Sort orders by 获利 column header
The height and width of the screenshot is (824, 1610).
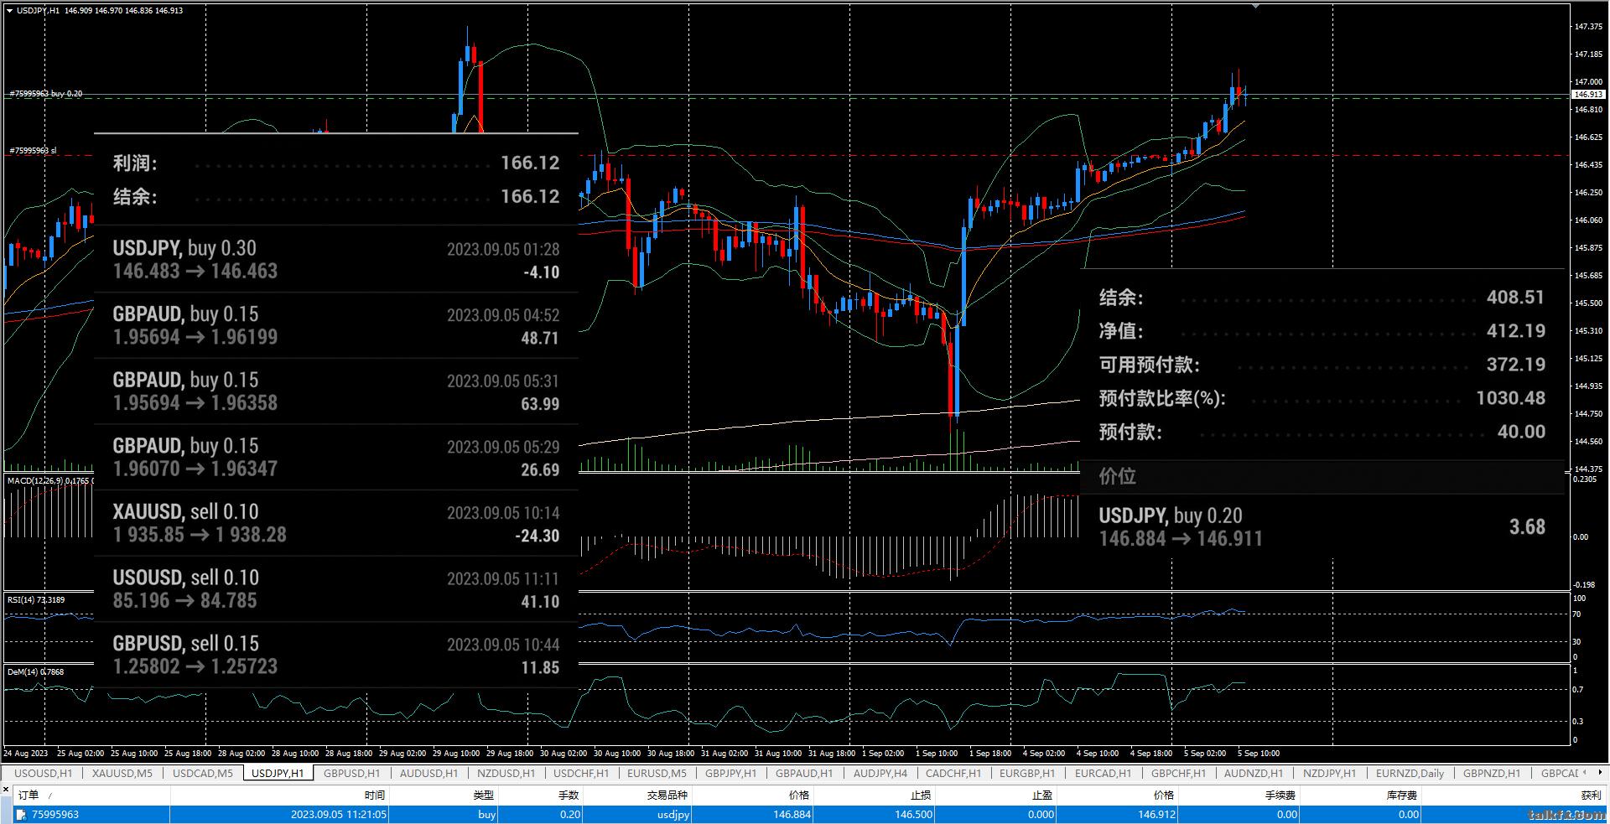click(x=1513, y=795)
